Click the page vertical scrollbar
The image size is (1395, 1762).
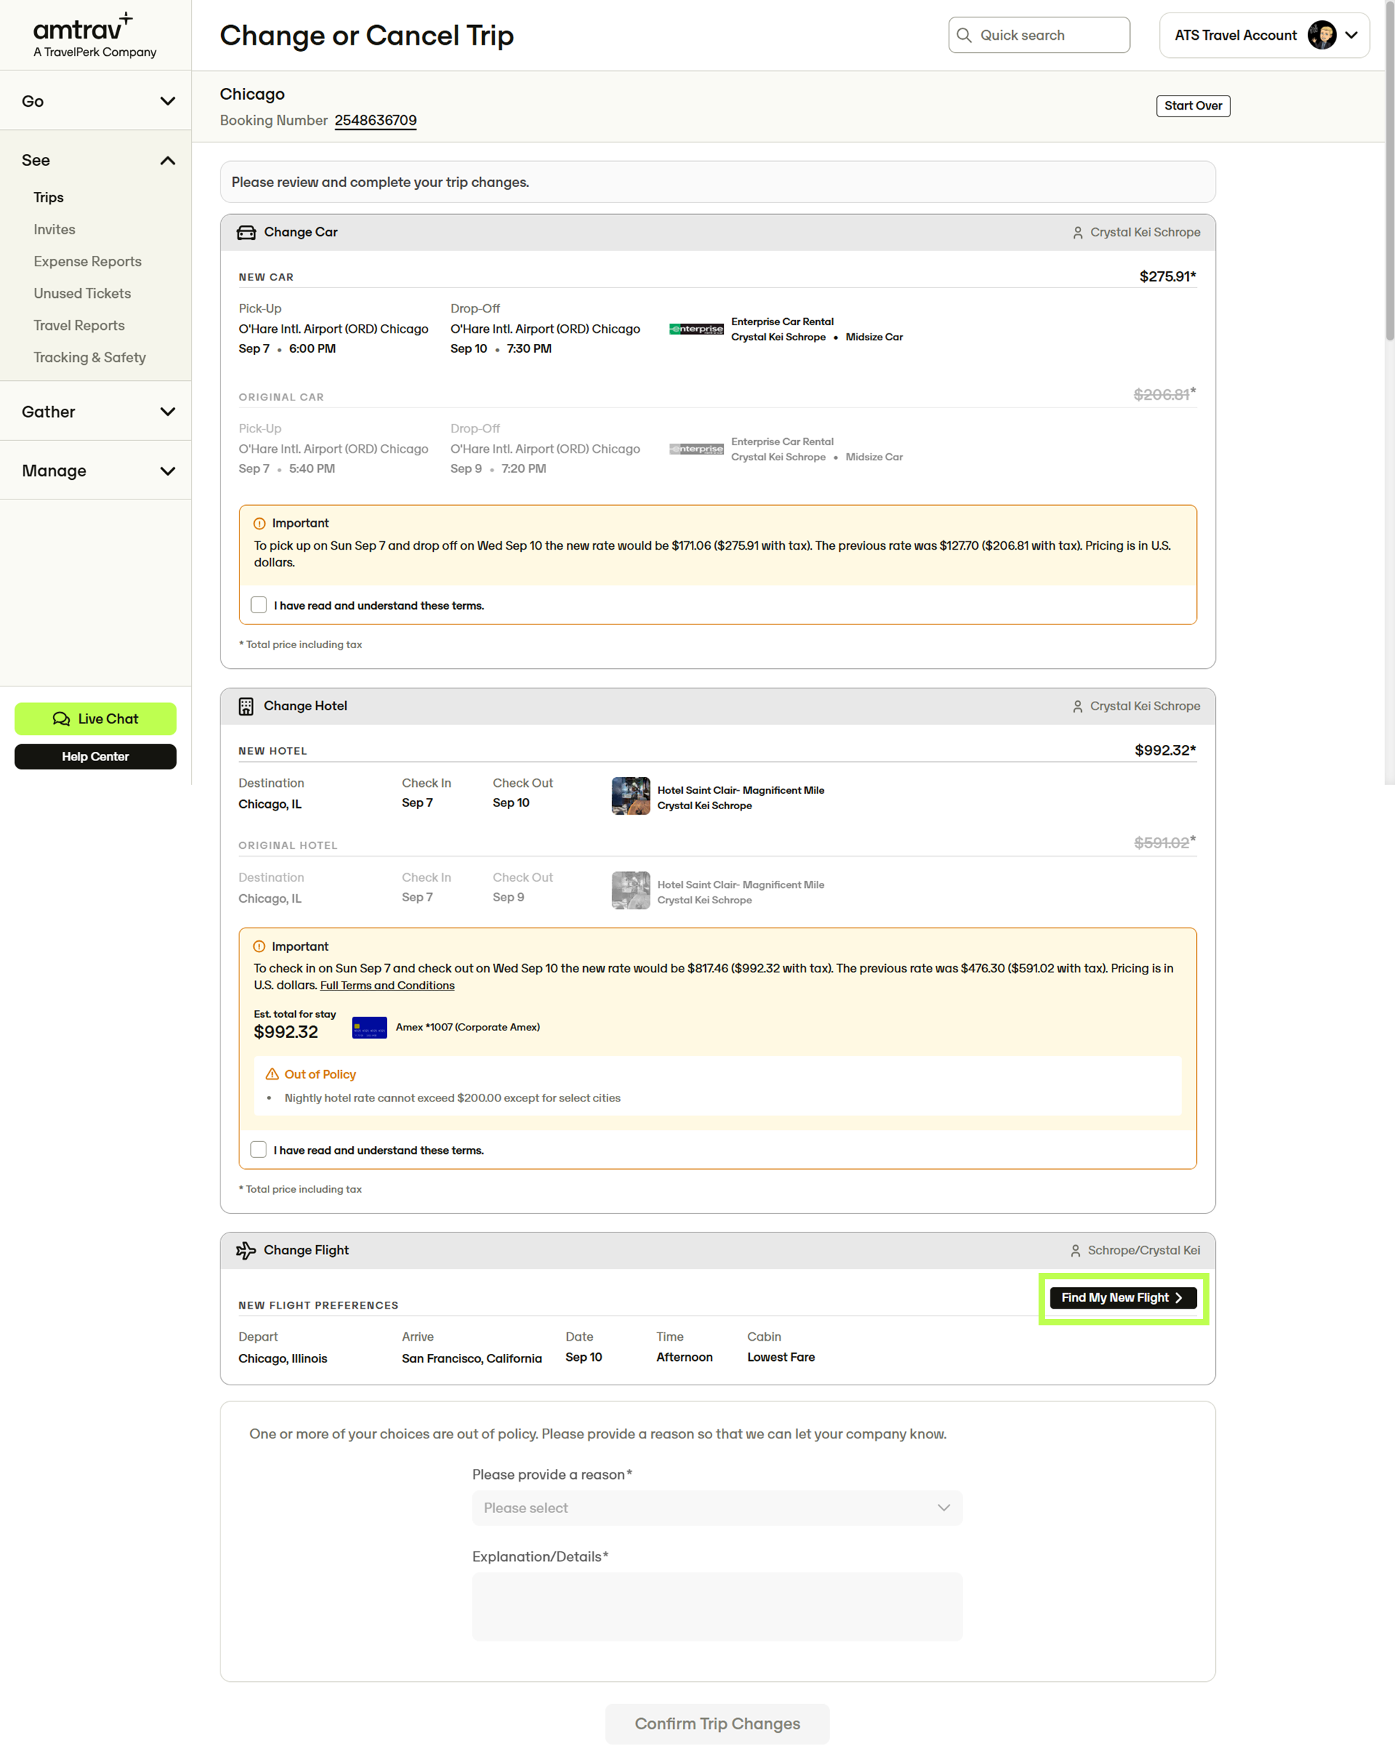[1389, 172]
